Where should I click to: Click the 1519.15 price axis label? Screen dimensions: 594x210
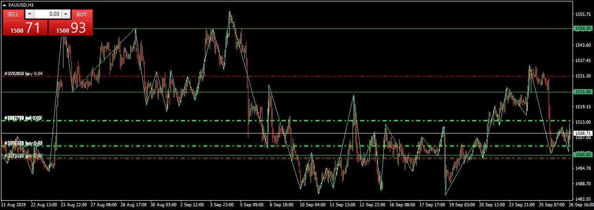pos(583,106)
